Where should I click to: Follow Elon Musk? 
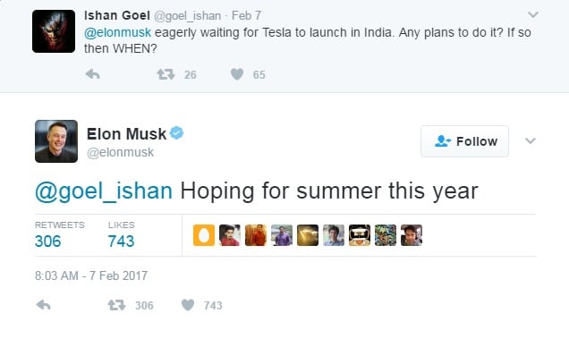coord(465,141)
